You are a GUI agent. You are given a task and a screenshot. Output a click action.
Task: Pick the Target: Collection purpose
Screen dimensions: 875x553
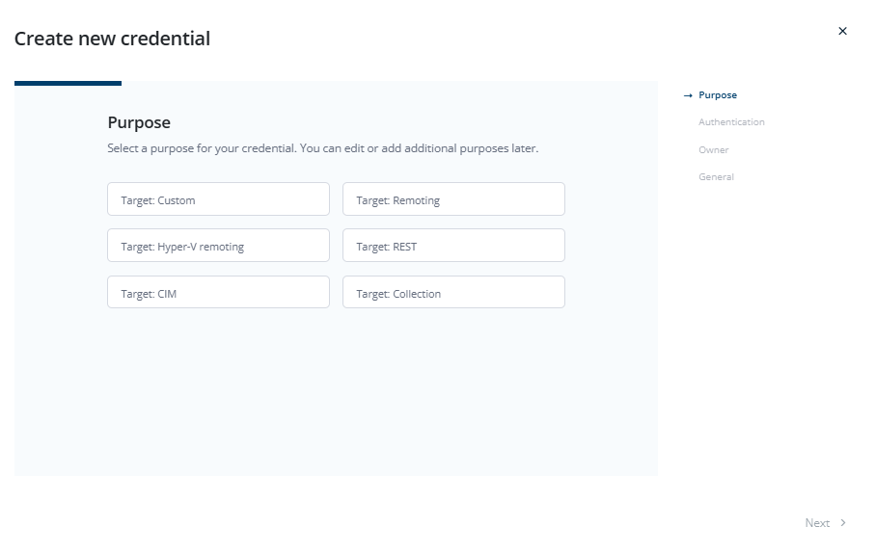tap(453, 292)
